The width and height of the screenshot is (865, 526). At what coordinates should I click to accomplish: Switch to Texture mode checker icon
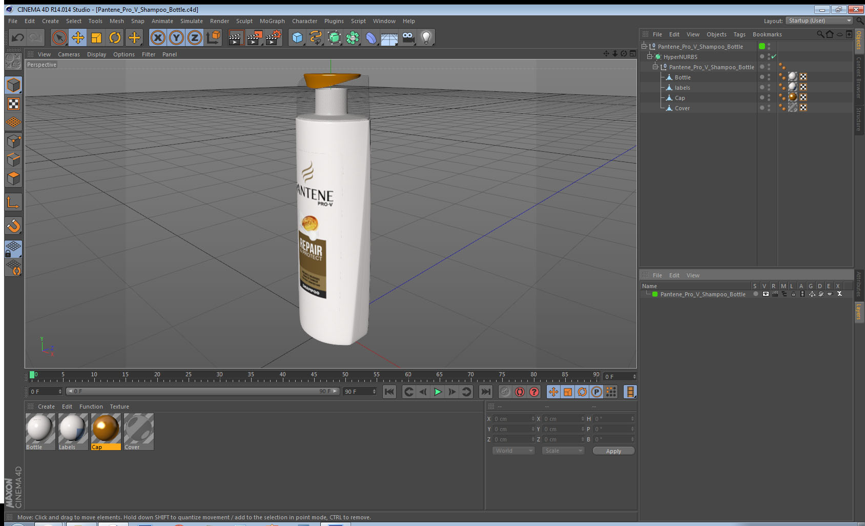click(13, 104)
